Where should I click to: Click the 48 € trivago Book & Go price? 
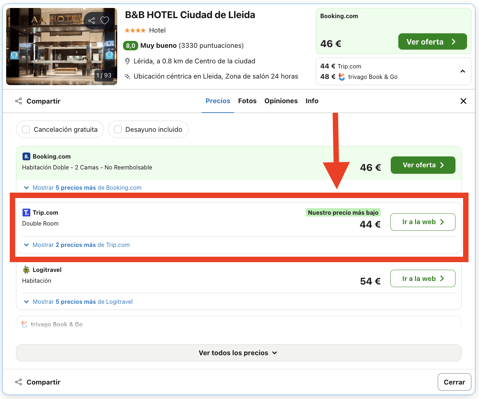point(359,77)
